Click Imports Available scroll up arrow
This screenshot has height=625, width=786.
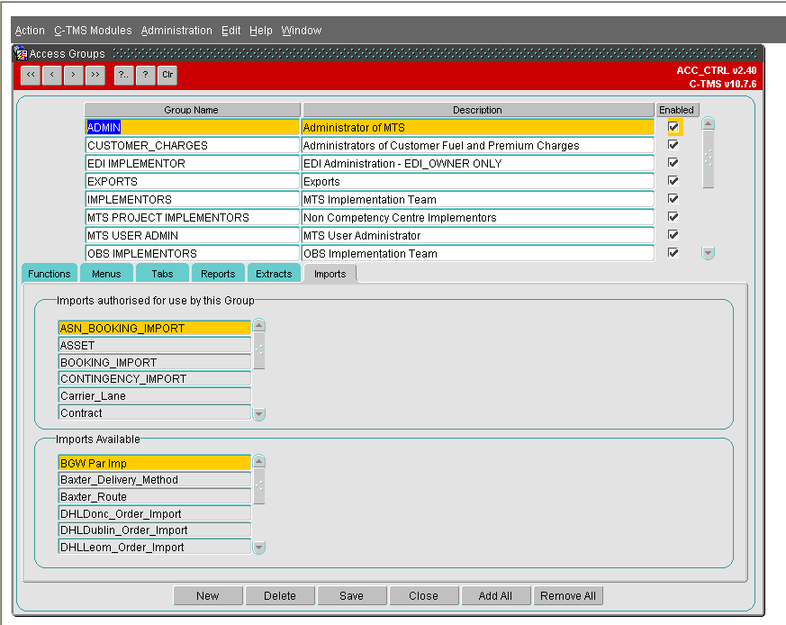tap(259, 461)
